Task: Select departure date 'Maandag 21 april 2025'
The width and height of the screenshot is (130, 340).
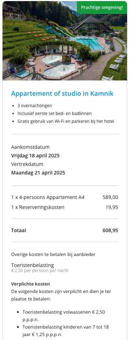Action: pos(38,173)
